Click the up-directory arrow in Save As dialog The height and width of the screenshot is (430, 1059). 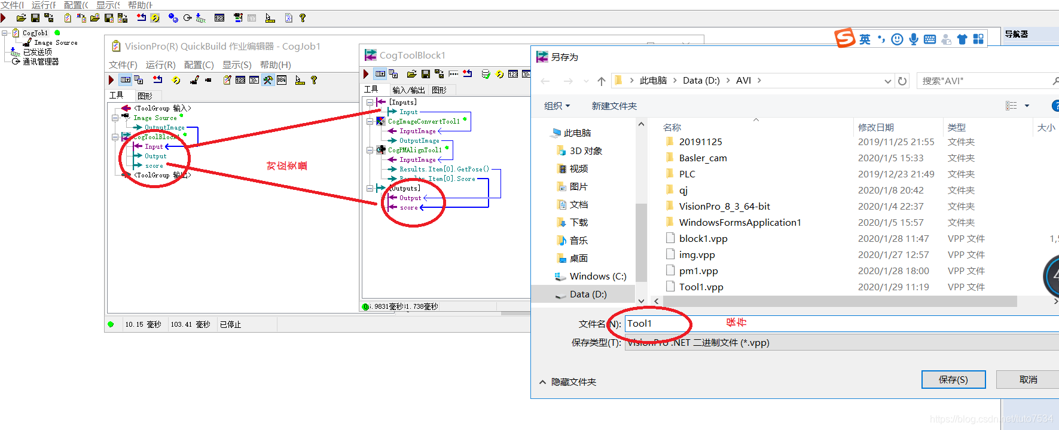(602, 81)
